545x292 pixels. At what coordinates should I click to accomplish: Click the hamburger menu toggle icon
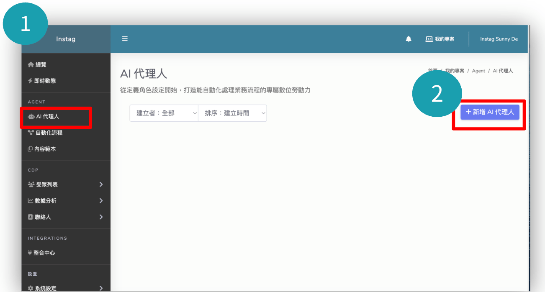tap(125, 39)
